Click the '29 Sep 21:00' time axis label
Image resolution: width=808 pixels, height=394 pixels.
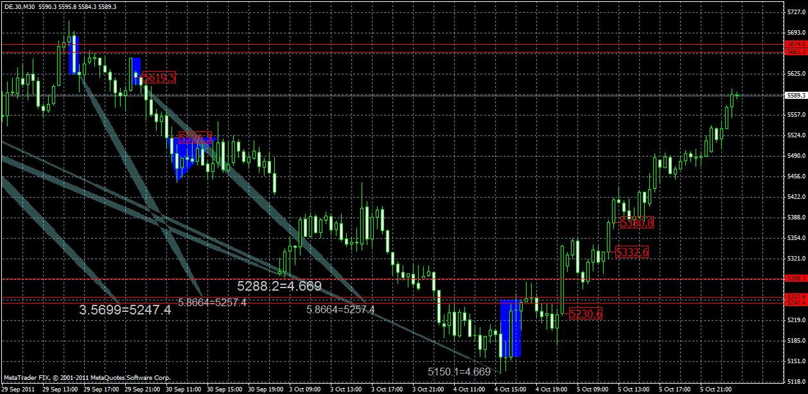[x=142, y=390]
